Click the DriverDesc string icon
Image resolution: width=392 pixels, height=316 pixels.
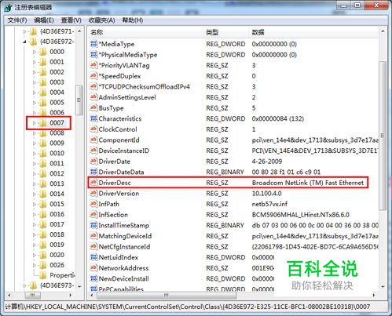(x=93, y=183)
